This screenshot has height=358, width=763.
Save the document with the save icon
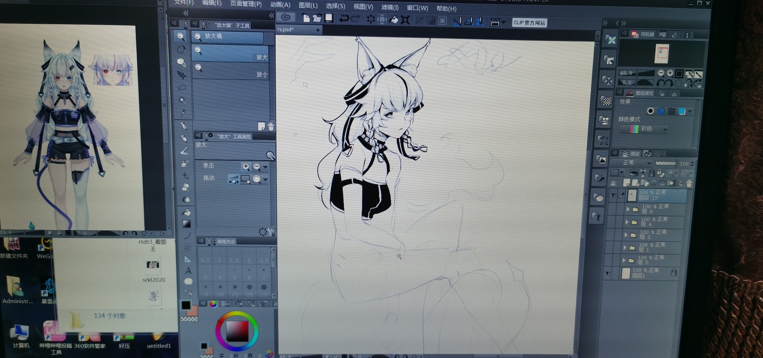[329, 18]
